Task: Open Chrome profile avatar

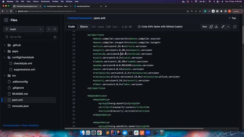Action: coord(230,11)
